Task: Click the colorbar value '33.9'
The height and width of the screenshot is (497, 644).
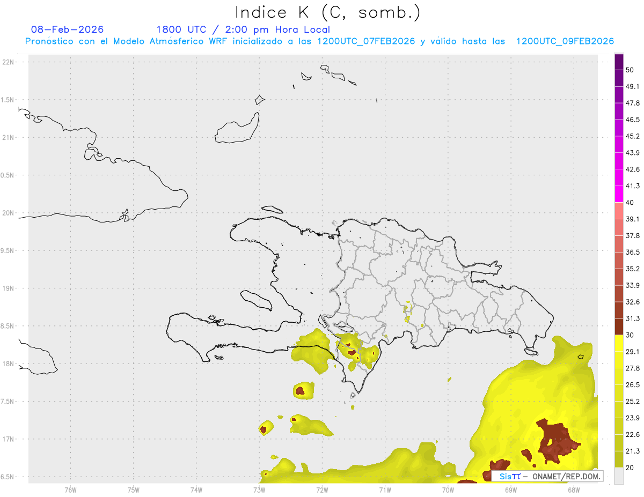Action: click(x=633, y=285)
